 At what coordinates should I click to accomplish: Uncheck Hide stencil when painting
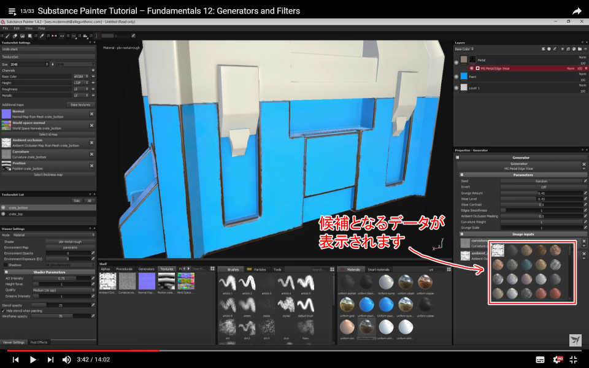click(x=4, y=311)
